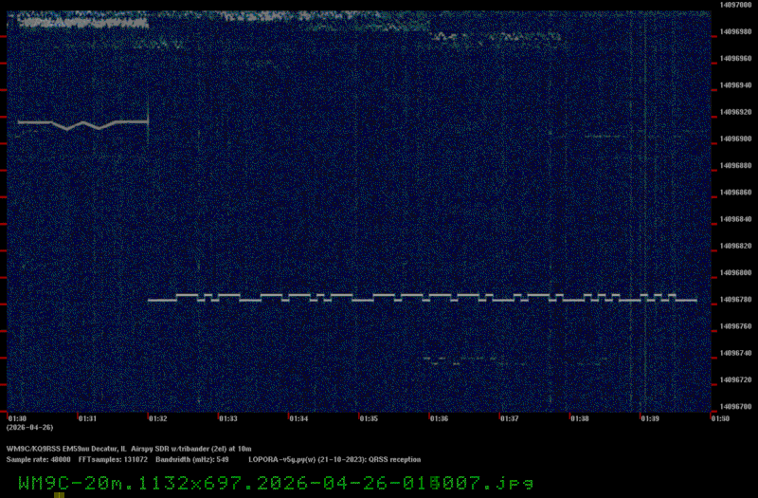Click the (2026-04-26) date label

tap(30, 428)
